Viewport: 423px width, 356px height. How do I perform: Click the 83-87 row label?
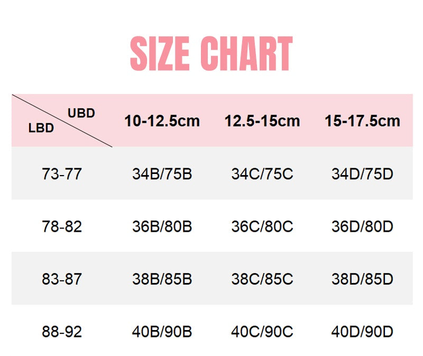(x=62, y=279)
